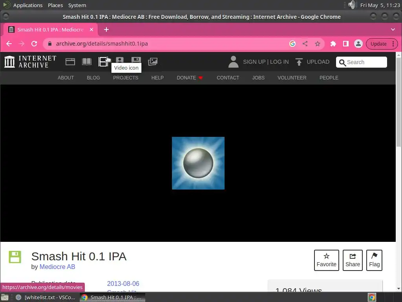Open the Mediocre AB creator link
The height and width of the screenshot is (302, 402).
[x=57, y=267]
